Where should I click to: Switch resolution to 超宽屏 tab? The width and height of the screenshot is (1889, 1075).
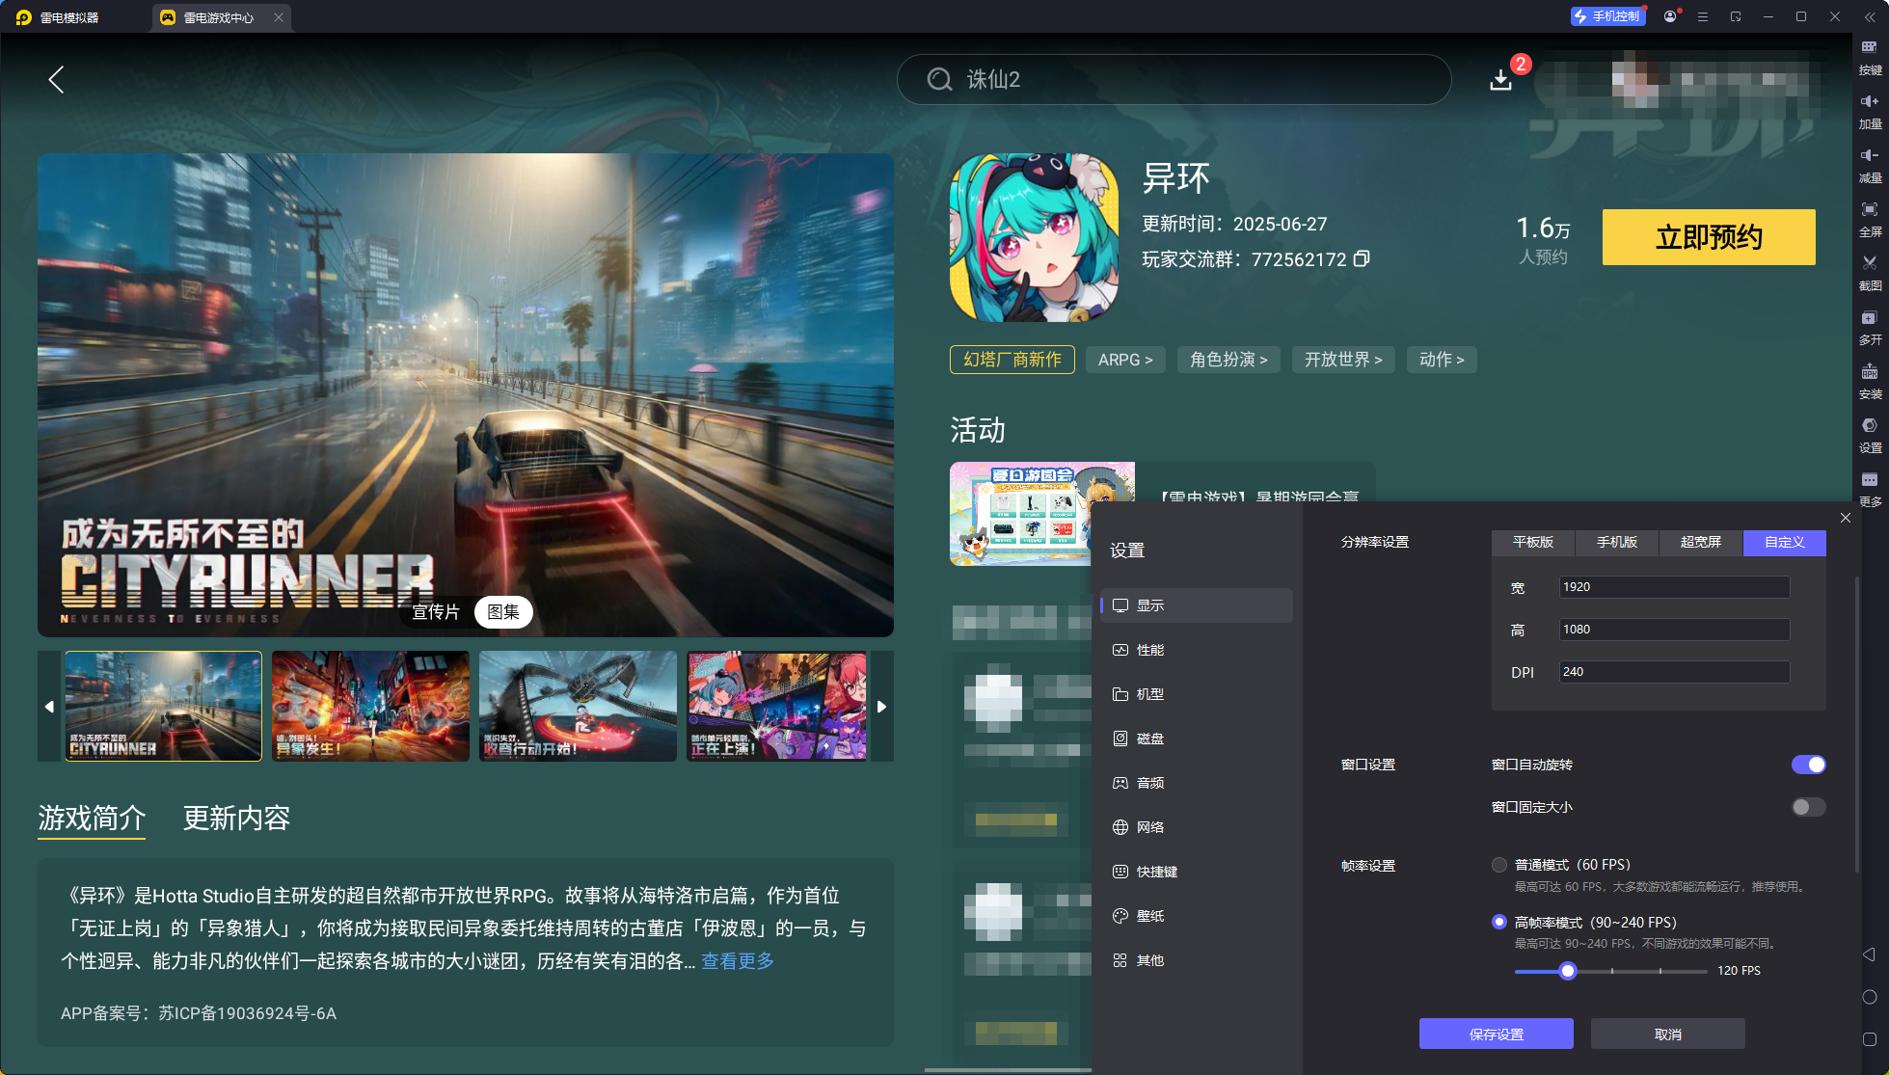[1701, 543]
